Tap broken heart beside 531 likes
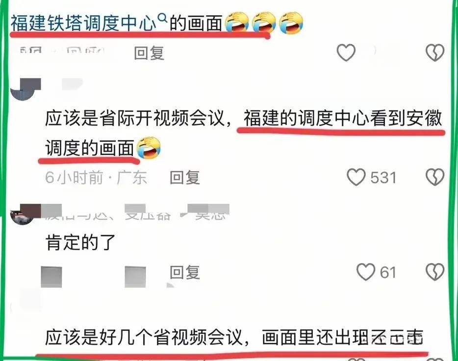 pyautogui.click(x=435, y=177)
